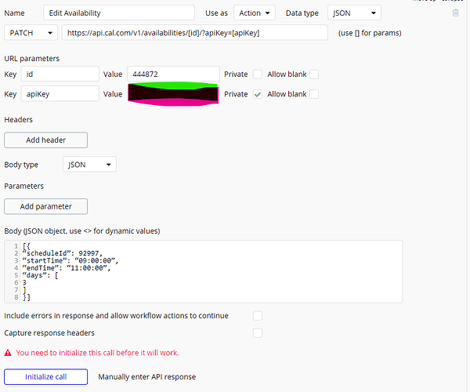This screenshot has height=392, width=470.
Task: Toggle Allow blank checkbox for apiKey parameter
Action: pos(314,94)
